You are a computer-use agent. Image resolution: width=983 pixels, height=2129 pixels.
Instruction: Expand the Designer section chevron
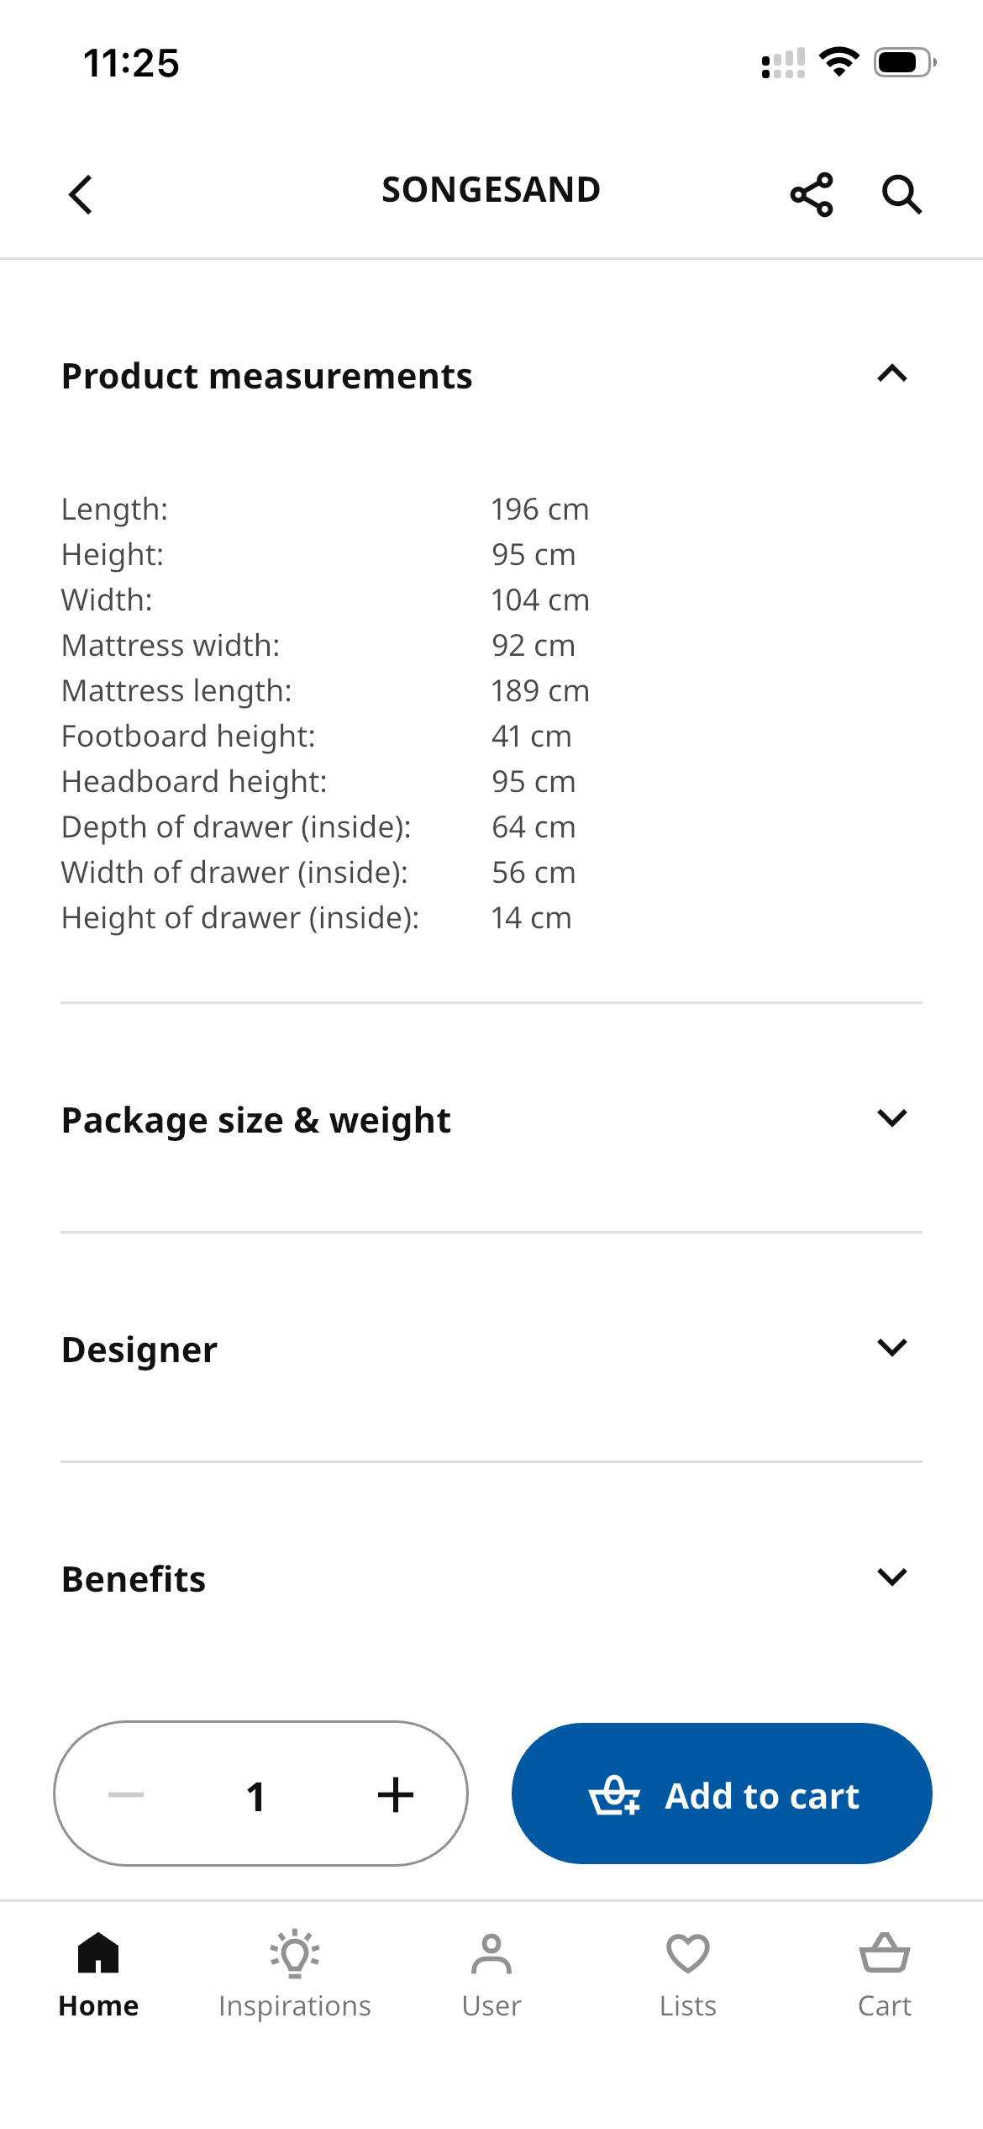click(892, 1347)
